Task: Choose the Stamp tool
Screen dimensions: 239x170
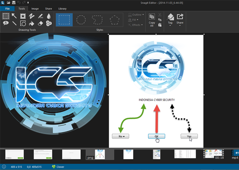Action: [23, 16]
